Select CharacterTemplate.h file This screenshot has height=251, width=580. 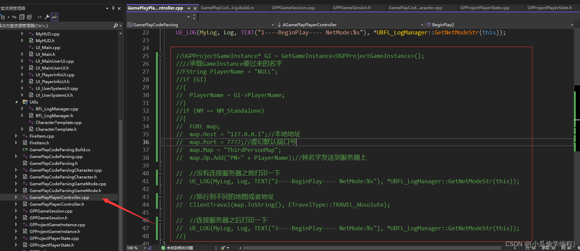click(56, 129)
